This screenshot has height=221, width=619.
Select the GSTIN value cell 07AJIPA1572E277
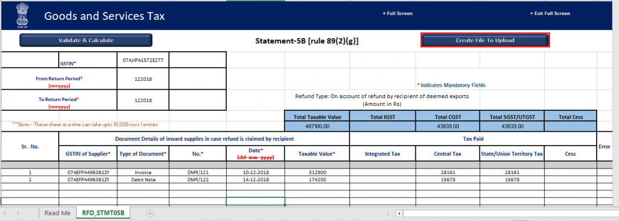[143, 60]
